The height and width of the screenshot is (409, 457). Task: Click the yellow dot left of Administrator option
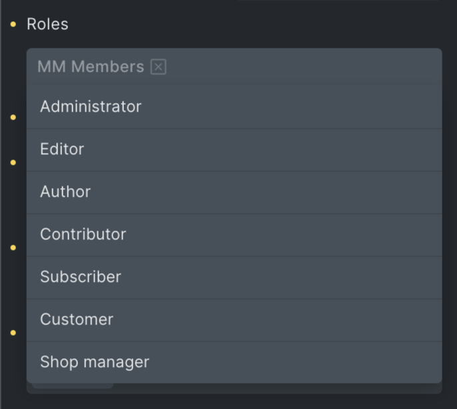coord(13,117)
